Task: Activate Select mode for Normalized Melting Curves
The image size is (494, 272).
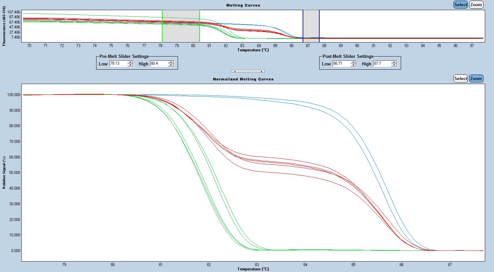Action: click(x=460, y=78)
